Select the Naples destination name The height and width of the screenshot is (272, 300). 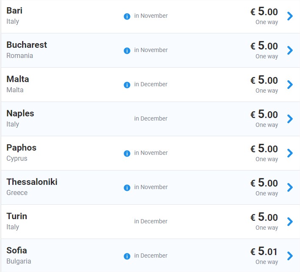pyautogui.click(x=20, y=113)
